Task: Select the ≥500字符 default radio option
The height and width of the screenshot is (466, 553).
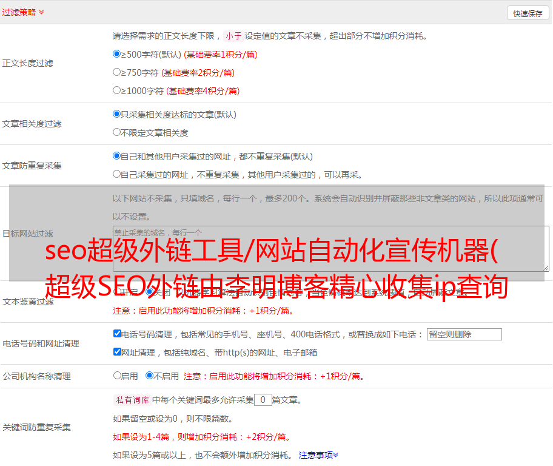Action: point(116,54)
